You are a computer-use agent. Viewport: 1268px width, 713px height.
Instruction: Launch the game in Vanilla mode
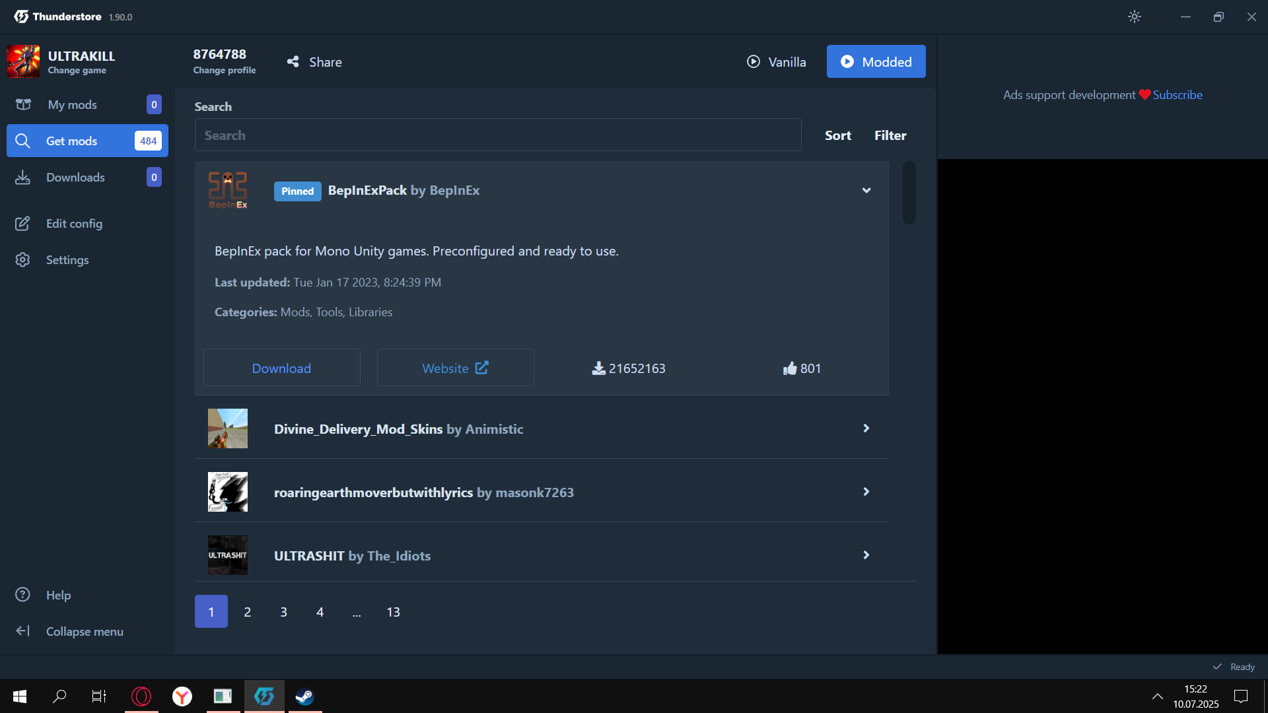point(777,61)
